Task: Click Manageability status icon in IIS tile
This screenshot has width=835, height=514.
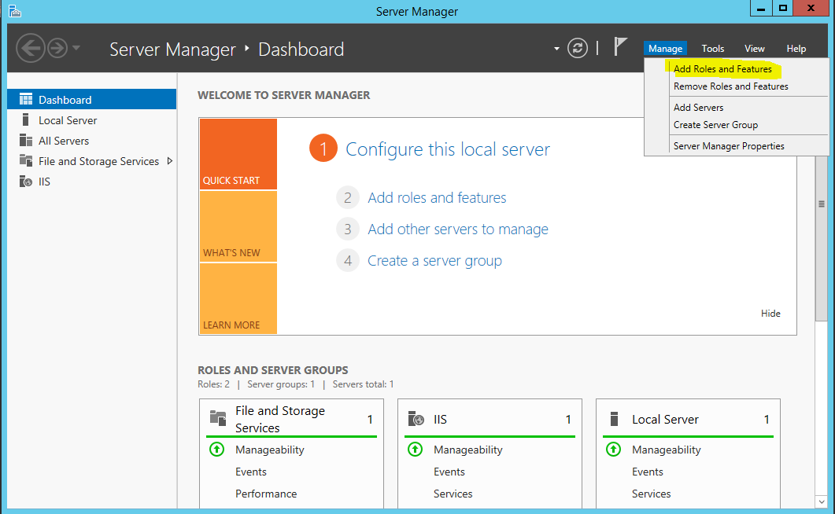Action: point(415,450)
